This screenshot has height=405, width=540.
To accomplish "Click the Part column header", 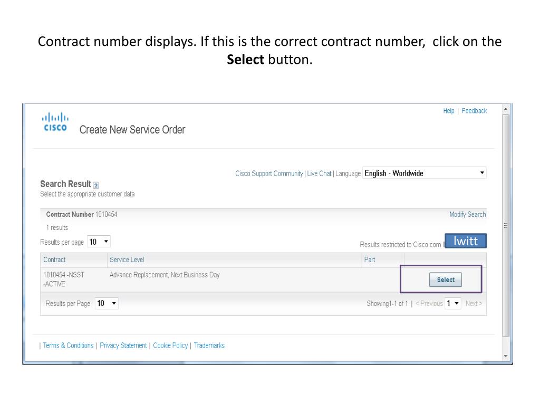I will (370, 260).
